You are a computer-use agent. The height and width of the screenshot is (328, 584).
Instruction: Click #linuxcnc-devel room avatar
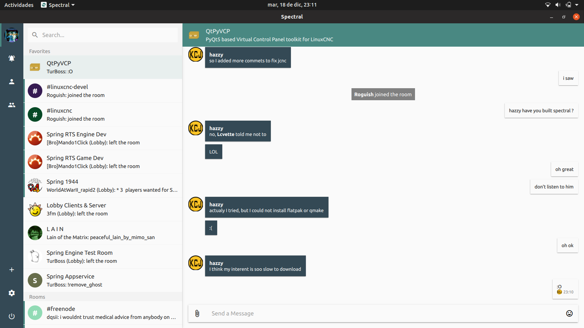tap(35, 91)
